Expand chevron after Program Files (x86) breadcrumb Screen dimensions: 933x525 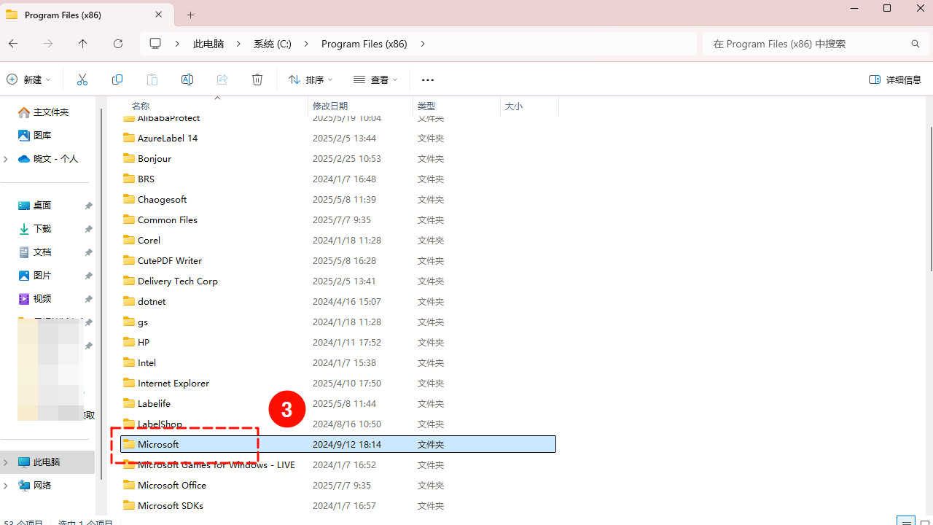pyautogui.click(x=423, y=44)
